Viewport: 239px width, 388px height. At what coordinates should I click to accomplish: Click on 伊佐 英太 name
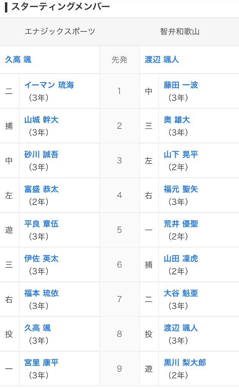click(41, 258)
